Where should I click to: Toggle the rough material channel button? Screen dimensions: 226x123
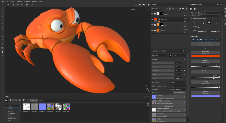point(206,40)
